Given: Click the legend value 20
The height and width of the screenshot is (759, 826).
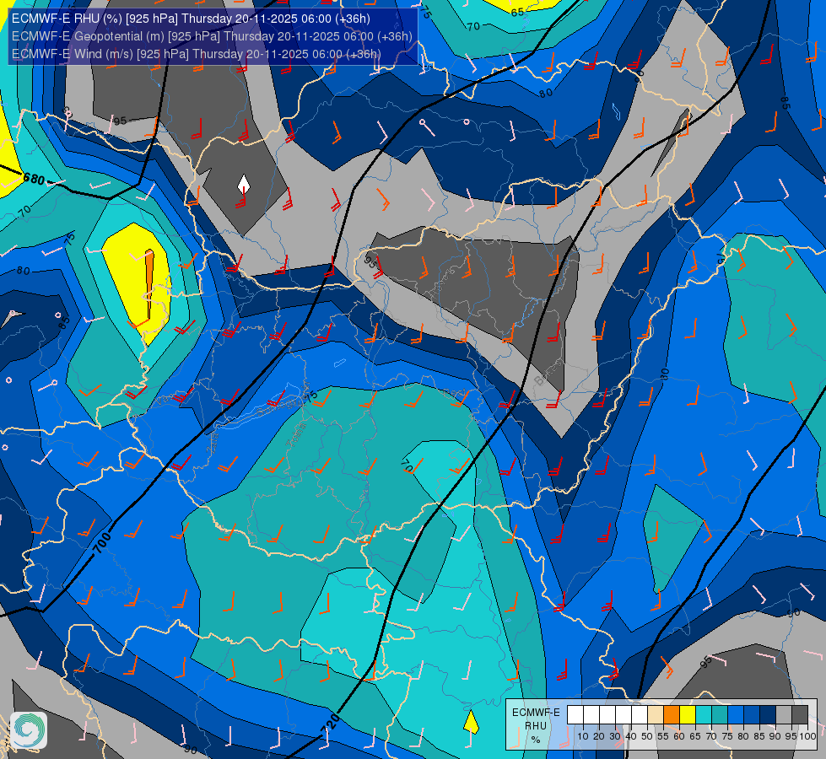Looking at the screenshot, I should click(x=599, y=736).
